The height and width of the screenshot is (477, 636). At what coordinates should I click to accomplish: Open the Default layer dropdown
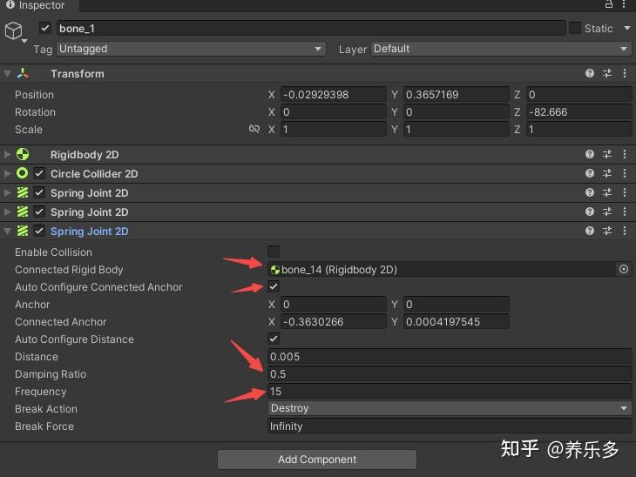(x=501, y=49)
